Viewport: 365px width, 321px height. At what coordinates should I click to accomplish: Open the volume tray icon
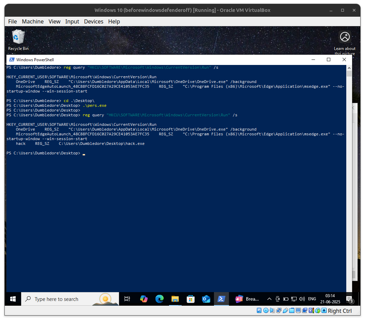click(x=302, y=299)
